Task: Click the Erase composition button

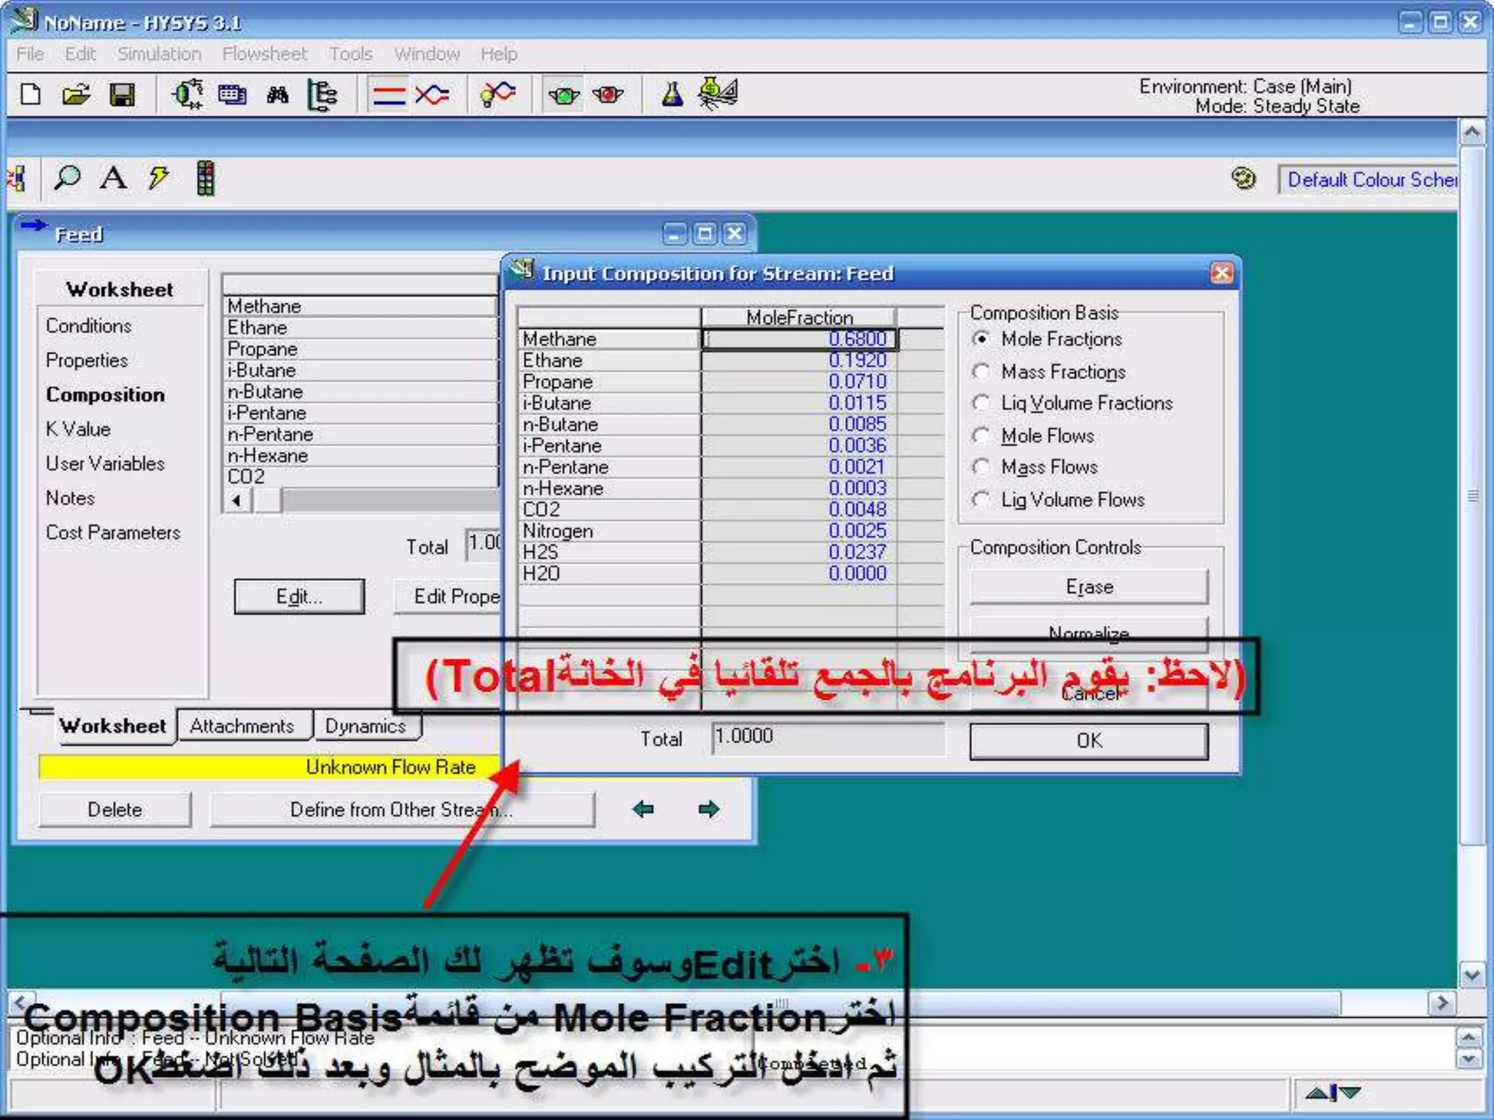Action: (x=1088, y=587)
